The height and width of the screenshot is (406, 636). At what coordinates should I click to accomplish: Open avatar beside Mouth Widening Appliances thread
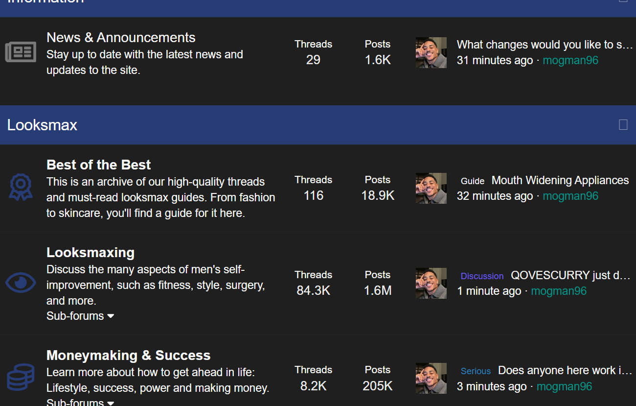coord(431,188)
